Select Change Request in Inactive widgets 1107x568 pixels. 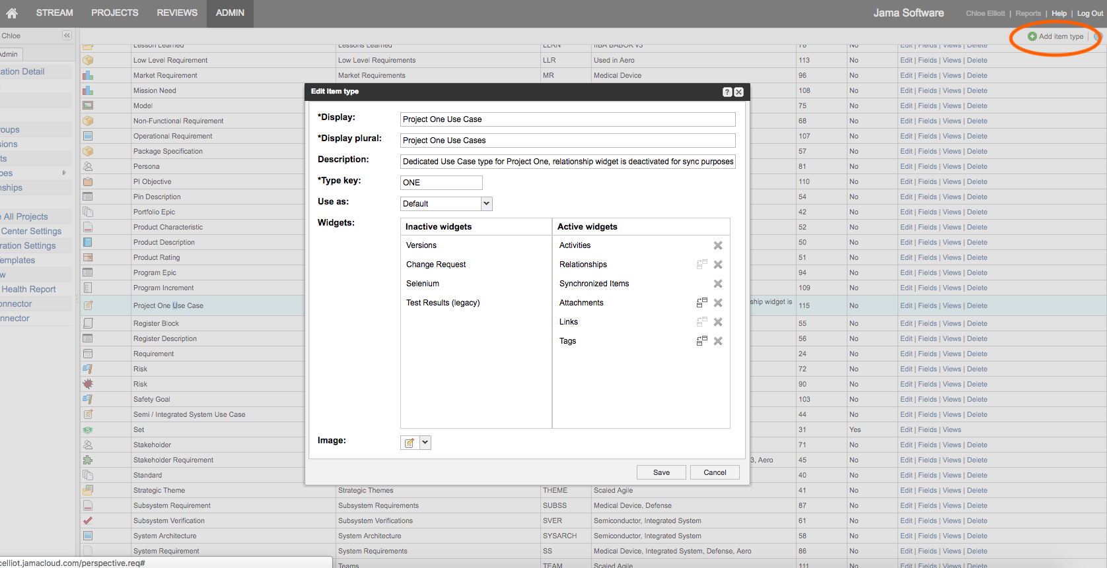(x=436, y=265)
